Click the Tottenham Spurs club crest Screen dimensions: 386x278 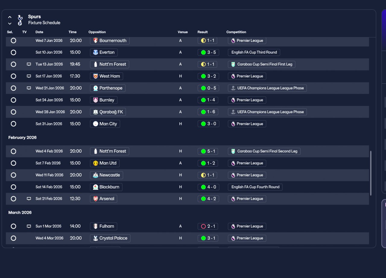click(x=20, y=20)
